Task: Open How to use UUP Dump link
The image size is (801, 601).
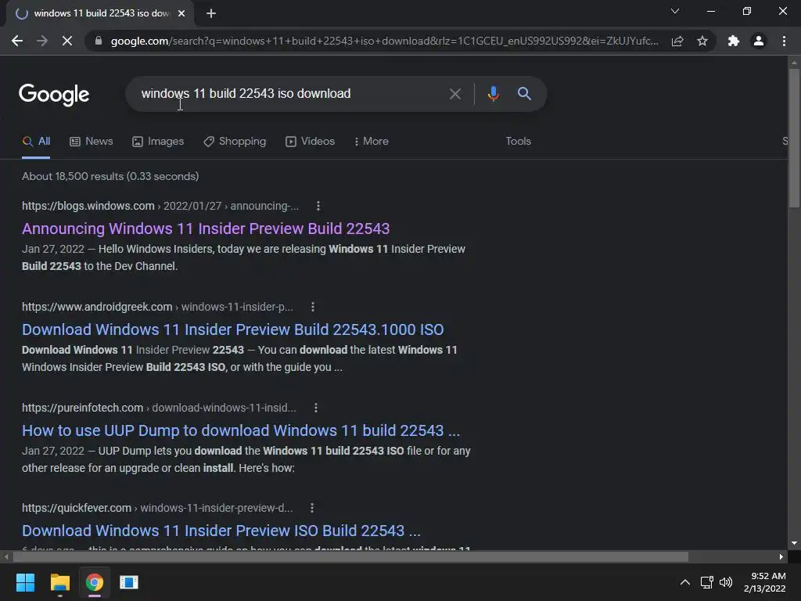Action: tap(241, 431)
